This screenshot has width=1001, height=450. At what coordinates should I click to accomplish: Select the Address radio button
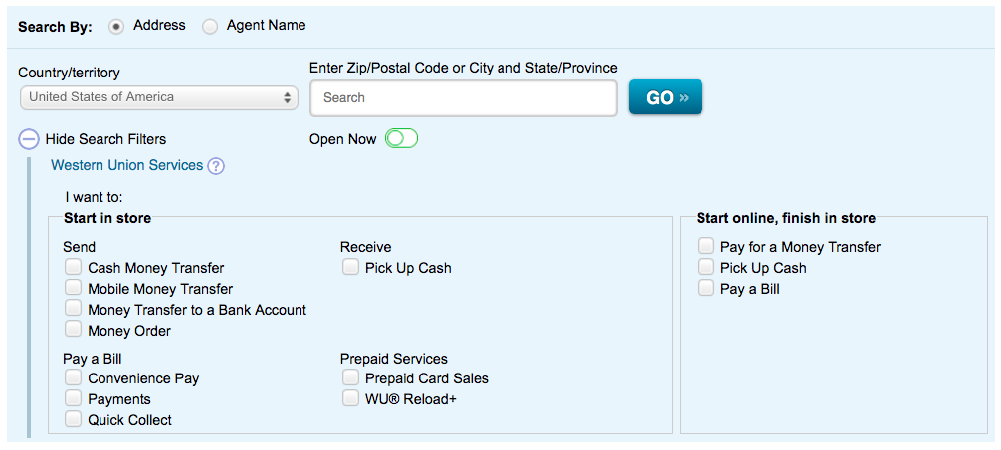[116, 27]
